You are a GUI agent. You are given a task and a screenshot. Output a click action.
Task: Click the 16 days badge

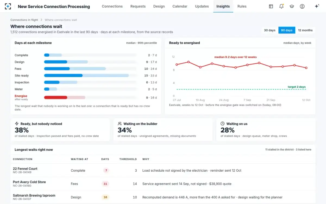point(105,197)
